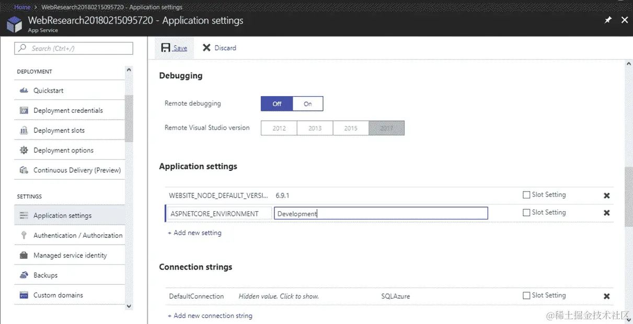Click the Deployment slots icon
Viewport: 633px width, 324px height.
point(24,130)
